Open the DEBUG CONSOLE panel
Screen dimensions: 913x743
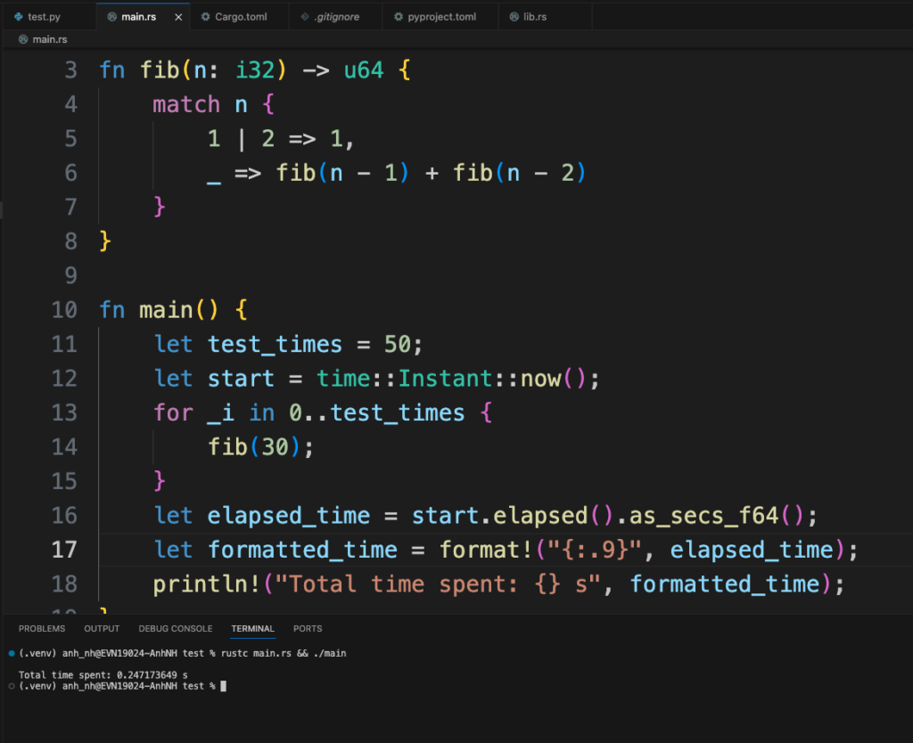pyautogui.click(x=175, y=628)
